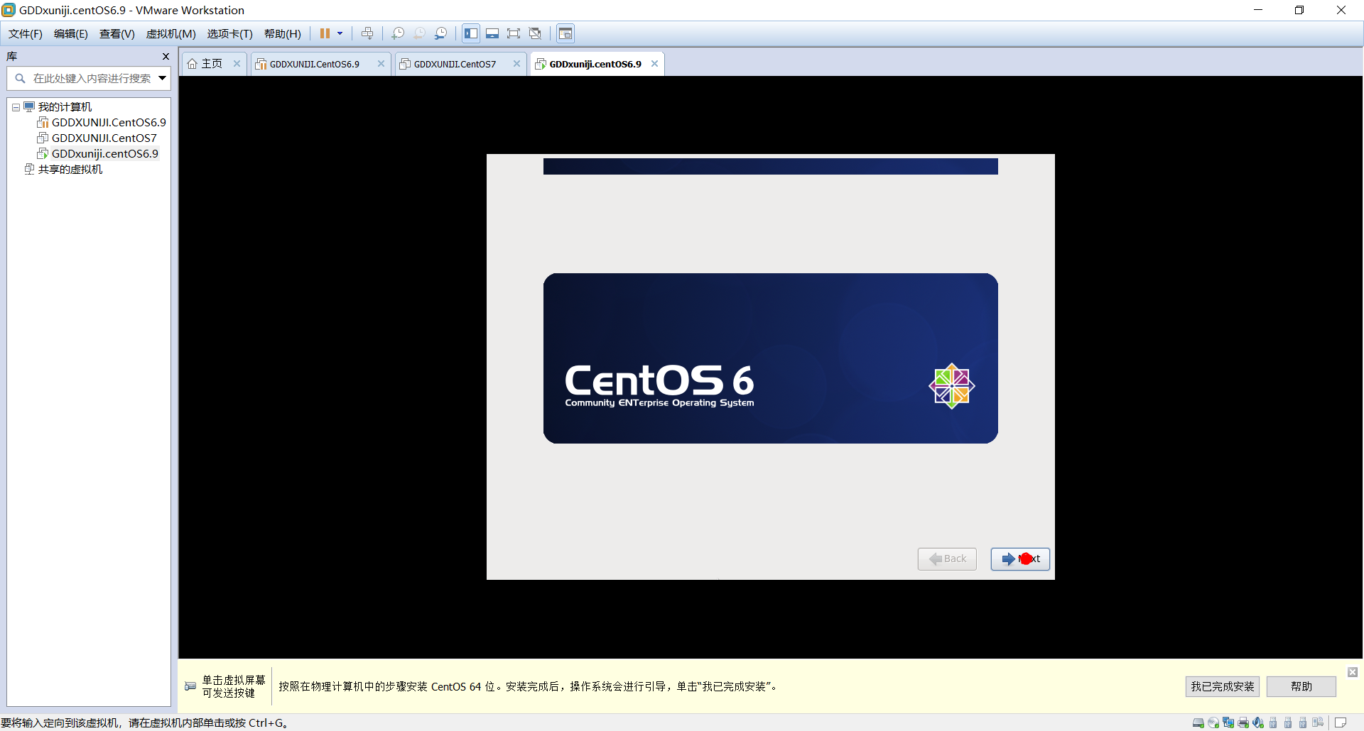Screen dimensions: 1364x731
Task: Click the keyboard icon beside 单击虚拟屏幕
Action: (x=190, y=686)
